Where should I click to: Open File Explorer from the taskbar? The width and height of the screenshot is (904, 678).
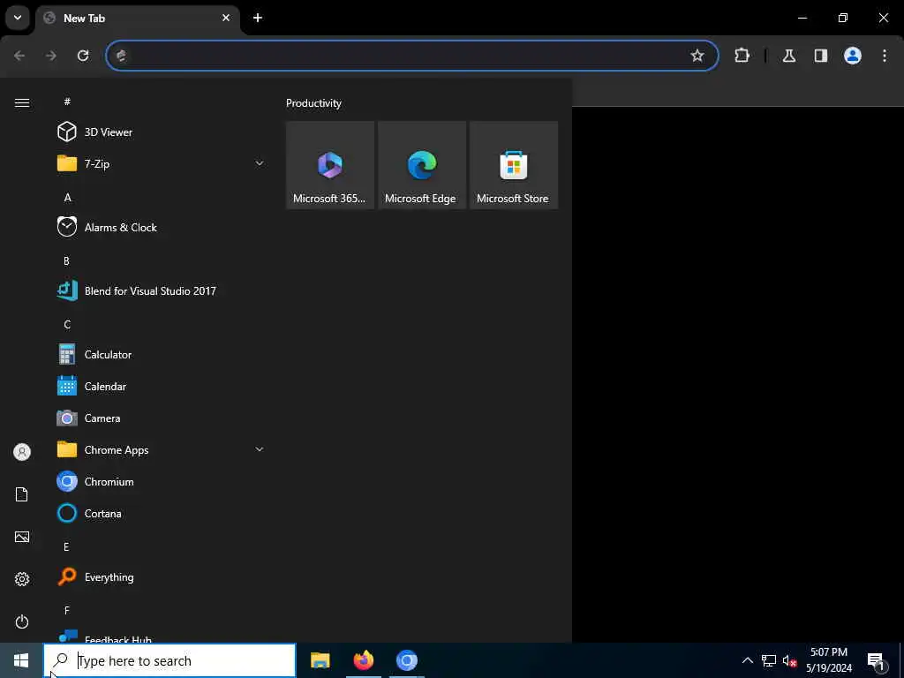(320, 660)
